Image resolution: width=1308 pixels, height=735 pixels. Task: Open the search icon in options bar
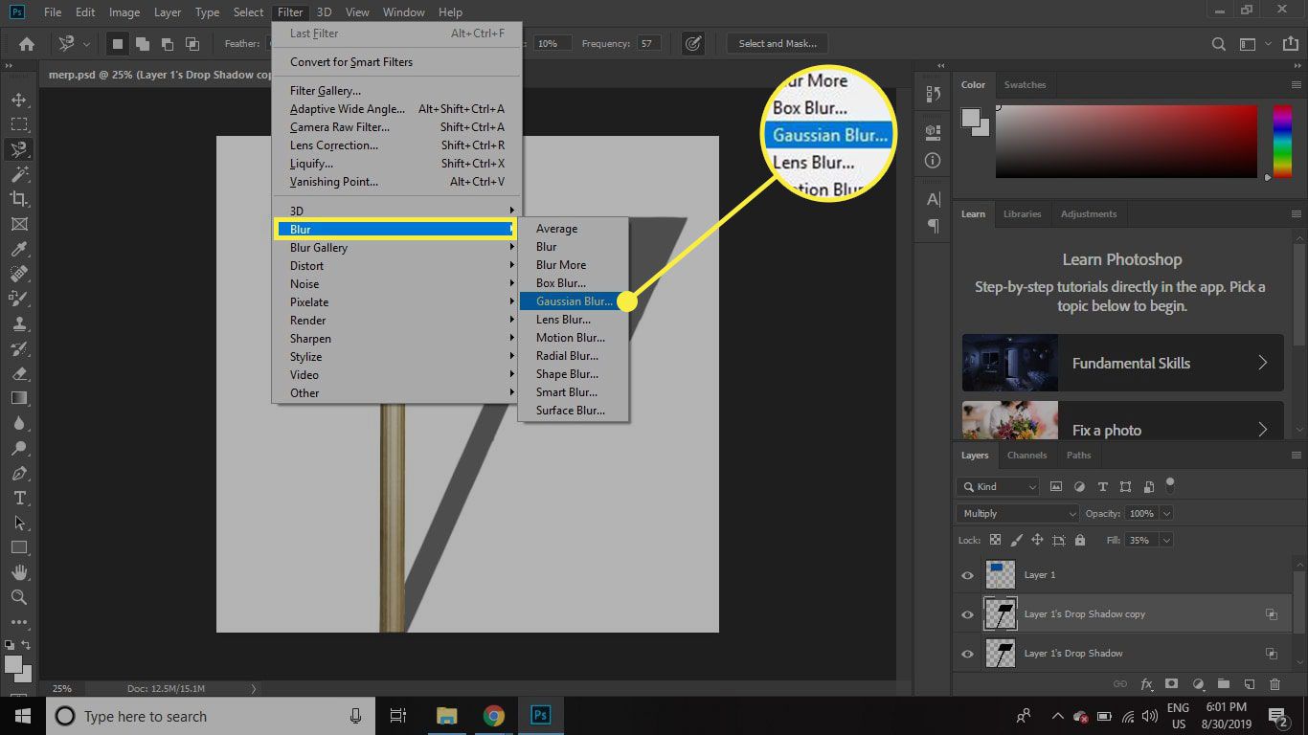tap(1218, 44)
